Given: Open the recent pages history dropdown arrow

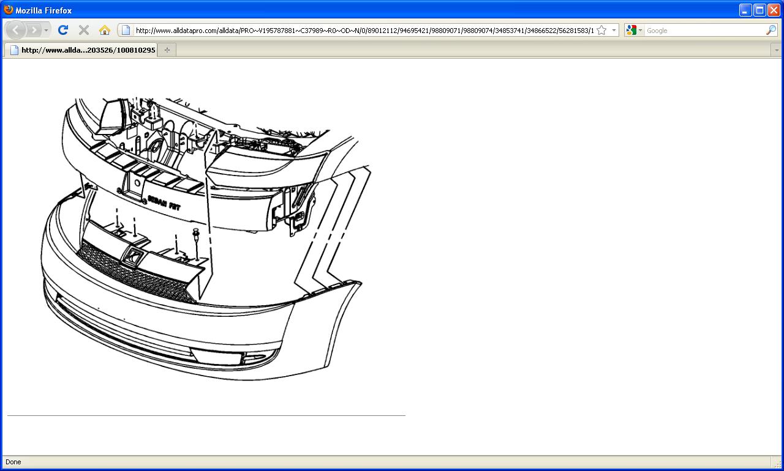Looking at the screenshot, I should [x=46, y=30].
